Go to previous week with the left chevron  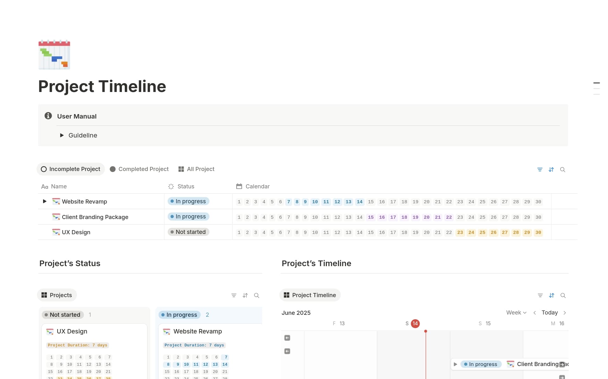(x=535, y=313)
